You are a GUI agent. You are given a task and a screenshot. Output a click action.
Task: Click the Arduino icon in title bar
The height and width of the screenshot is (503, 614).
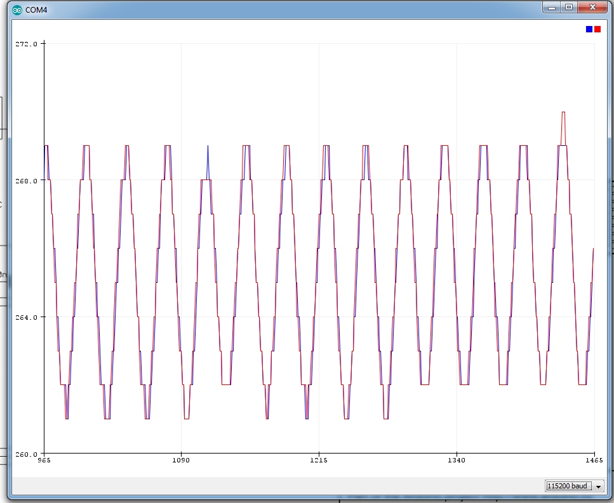pyautogui.click(x=17, y=10)
